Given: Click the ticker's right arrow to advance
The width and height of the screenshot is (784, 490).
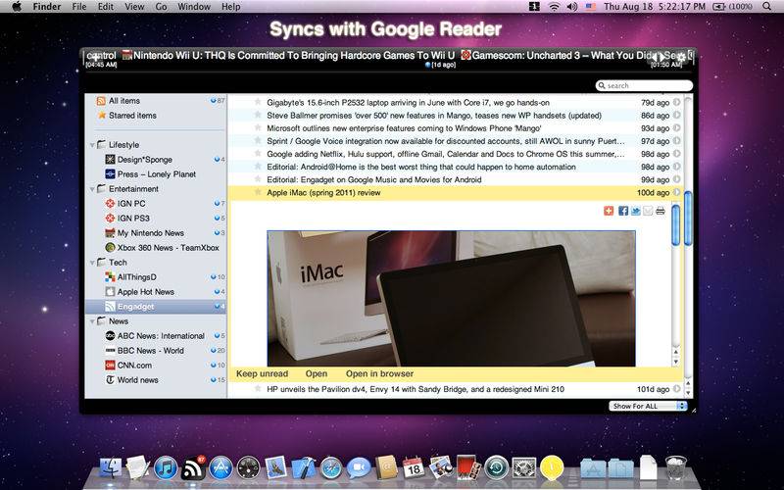Looking at the screenshot, I should click(663, 58).
